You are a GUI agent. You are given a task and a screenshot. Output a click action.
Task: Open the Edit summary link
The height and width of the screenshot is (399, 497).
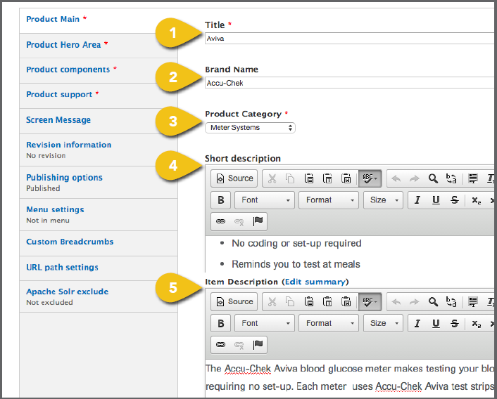[315, 282]
